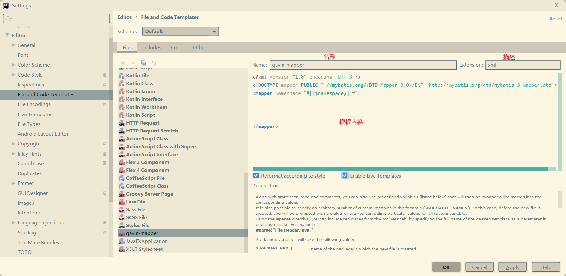566x276 pixels.
Task: Click the minus icon to remove template
Action: pos(133,63)
